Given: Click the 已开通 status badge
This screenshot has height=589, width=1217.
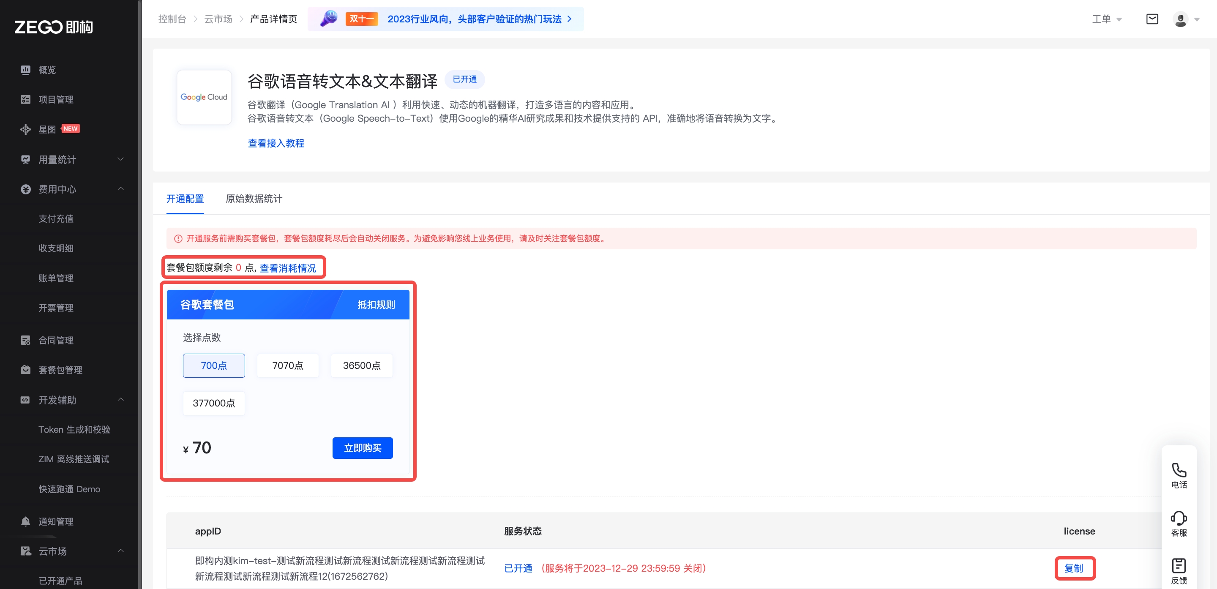Looking at the screenshot, I should pos(464,79).
